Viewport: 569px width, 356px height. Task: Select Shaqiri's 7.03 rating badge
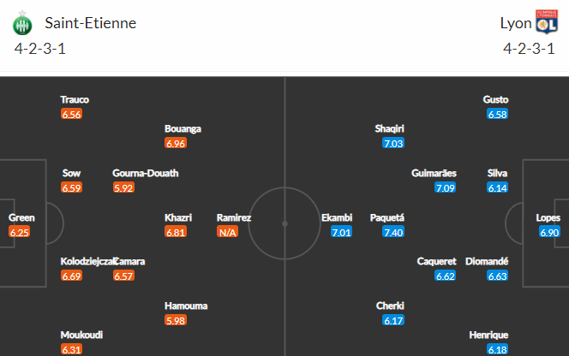click(393, 143)
